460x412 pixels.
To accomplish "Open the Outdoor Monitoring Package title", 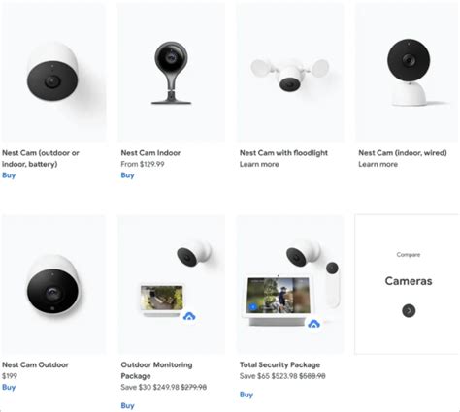I will click(x=156, y=370).
